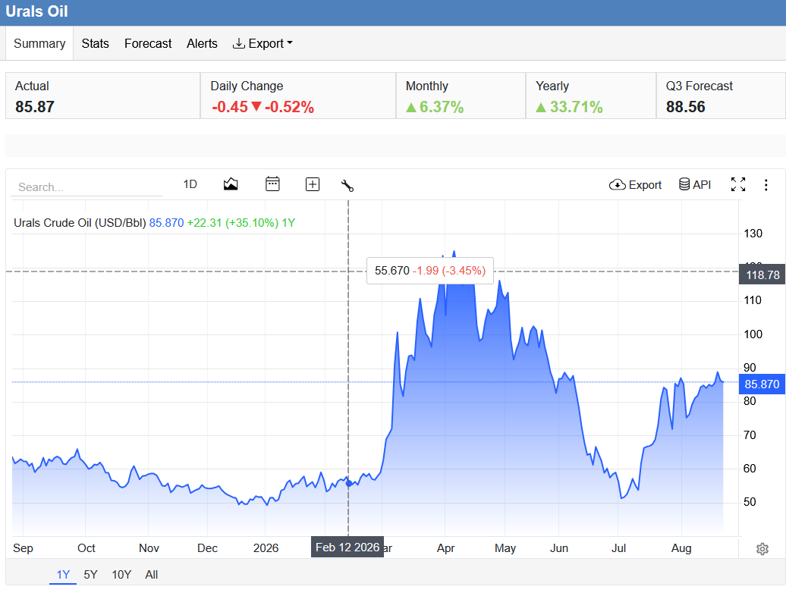Click the Actual value 85.87

(x=35, y=107)
